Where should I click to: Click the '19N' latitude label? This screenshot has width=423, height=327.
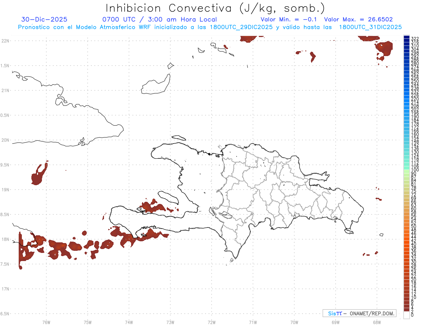tap(6, 189)
